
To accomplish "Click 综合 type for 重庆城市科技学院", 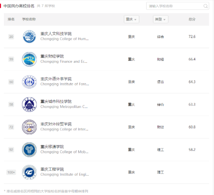I will click(160, 105).
